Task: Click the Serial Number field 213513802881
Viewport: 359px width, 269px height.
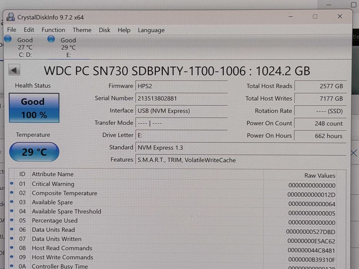Action: pos(181,98)
